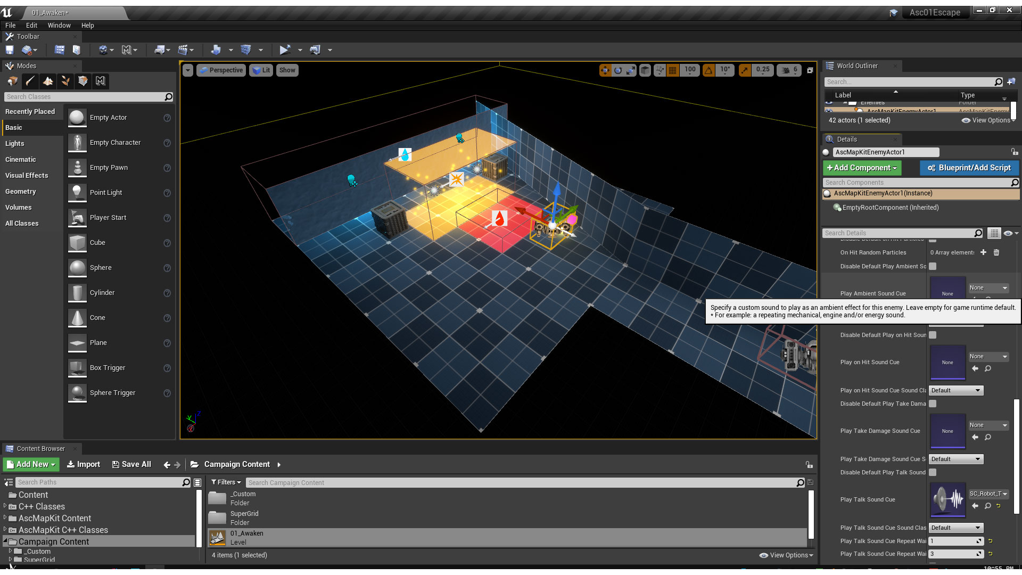The height and width of the screenshot is (575, 1022).
Task: Open the Perspective viewport type dropdown
Action: click(221, 70)
